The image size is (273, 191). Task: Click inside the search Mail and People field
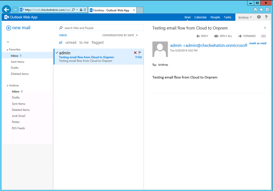click(x=100, y=28)
